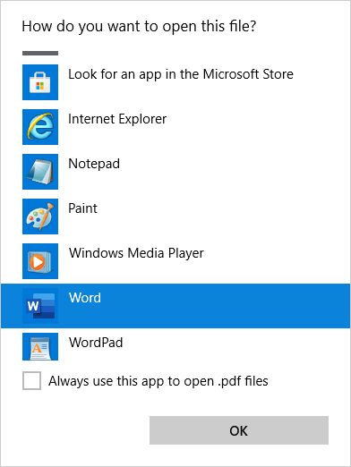Select the Windows Media Player icon

pyautogui.click(x=40, y=261)
